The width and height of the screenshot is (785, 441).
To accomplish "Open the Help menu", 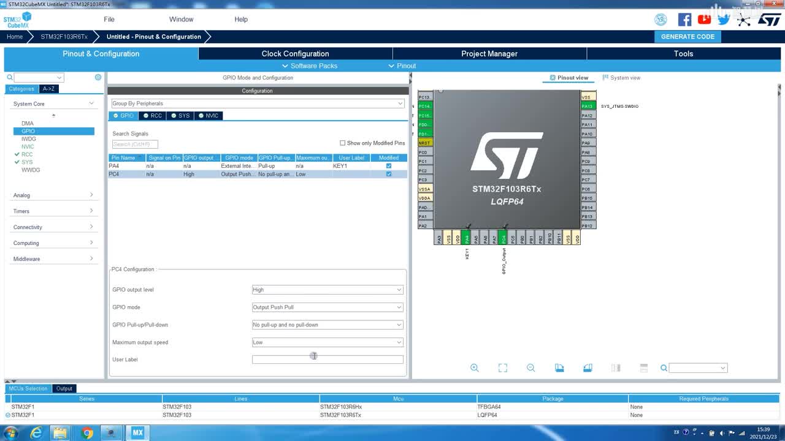I will tap(241, 20).
